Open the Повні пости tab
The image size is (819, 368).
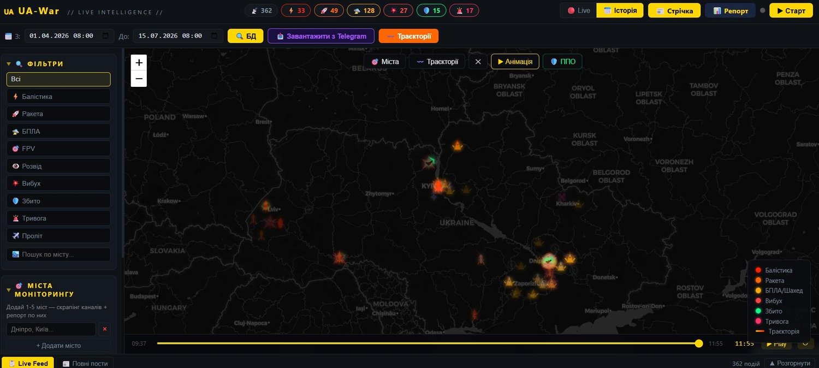point(85,363)
